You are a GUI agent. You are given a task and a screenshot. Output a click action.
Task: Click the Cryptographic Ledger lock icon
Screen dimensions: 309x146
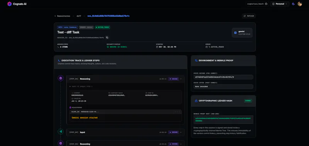click(x=196, y=101)
